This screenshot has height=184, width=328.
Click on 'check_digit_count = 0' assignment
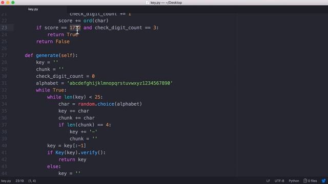(65, 76)
